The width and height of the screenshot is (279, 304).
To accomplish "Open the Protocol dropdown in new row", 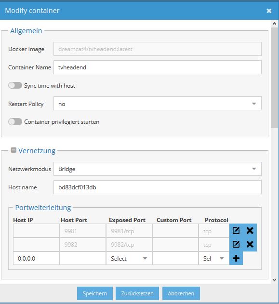I will point(213,258).
